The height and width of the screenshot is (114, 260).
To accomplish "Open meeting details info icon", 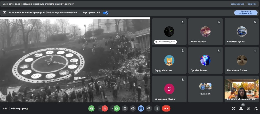I will (x=234, y=109).
